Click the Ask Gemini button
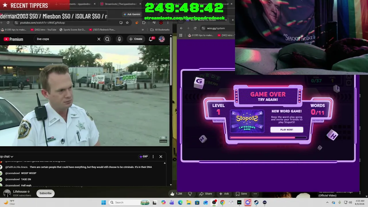The height and width of the screenshot is (207, 368). coord(132,14)
